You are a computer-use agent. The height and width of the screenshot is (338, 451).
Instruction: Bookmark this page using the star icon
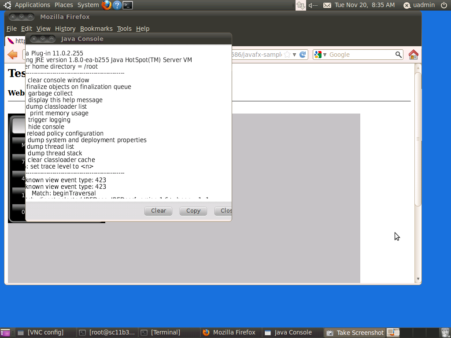pyautogui.click(x=287, y=55)
